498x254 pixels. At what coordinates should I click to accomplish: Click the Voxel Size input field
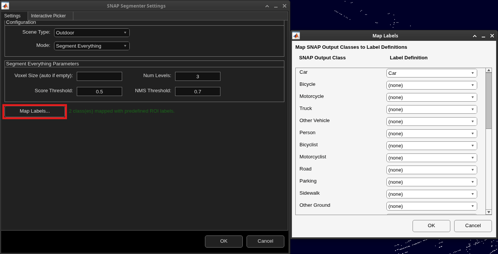click(99, 76)
